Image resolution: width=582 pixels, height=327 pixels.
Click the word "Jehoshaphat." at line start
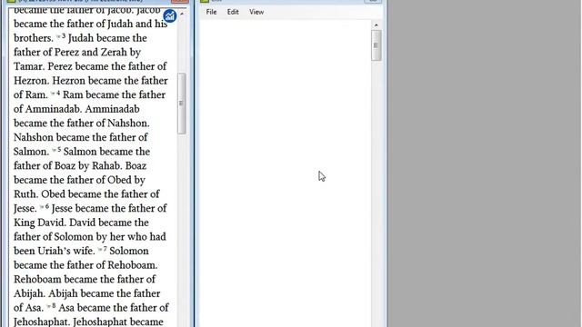pyautogui.click(x=42, y=322)
